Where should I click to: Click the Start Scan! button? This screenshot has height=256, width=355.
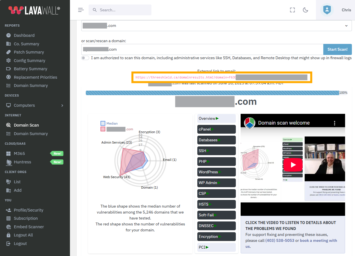coord(337,49)
